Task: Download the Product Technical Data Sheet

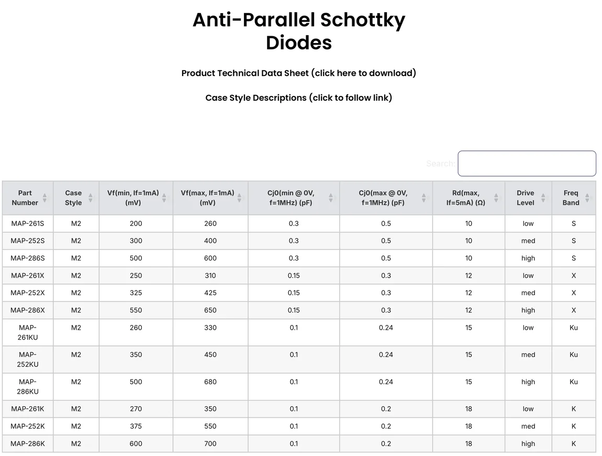Action: (x=298, y=73)
